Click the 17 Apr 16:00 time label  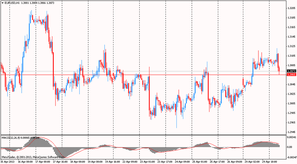(x=60, y=162)
